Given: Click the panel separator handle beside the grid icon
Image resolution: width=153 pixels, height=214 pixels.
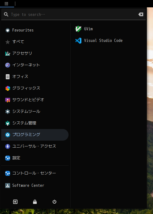Looking at the screenshot, I should [x=15, y=4].
